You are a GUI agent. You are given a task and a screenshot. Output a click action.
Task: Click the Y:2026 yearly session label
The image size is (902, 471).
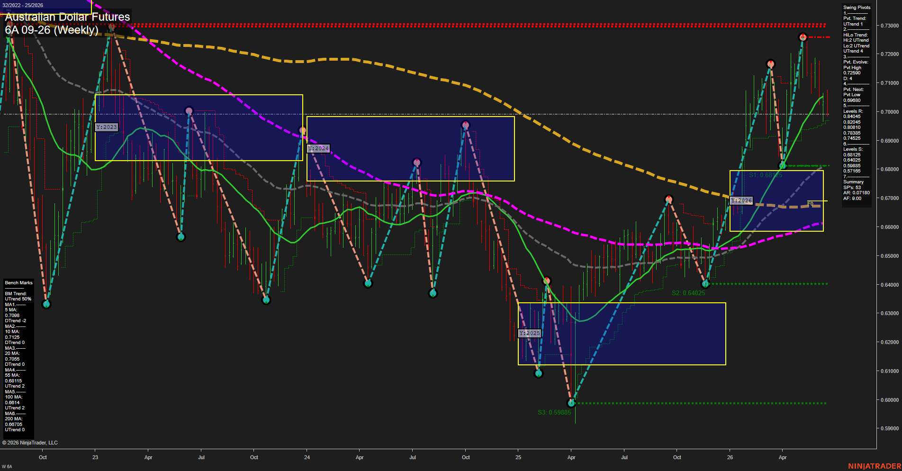[x=741, y=200]
